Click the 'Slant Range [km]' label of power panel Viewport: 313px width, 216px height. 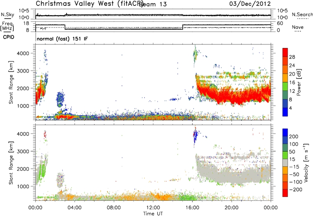point(11,82)
